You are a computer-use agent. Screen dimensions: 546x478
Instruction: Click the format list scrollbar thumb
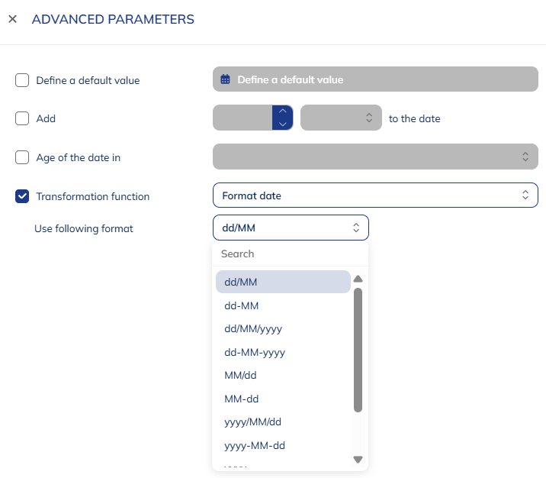click(x=358, y=350)
